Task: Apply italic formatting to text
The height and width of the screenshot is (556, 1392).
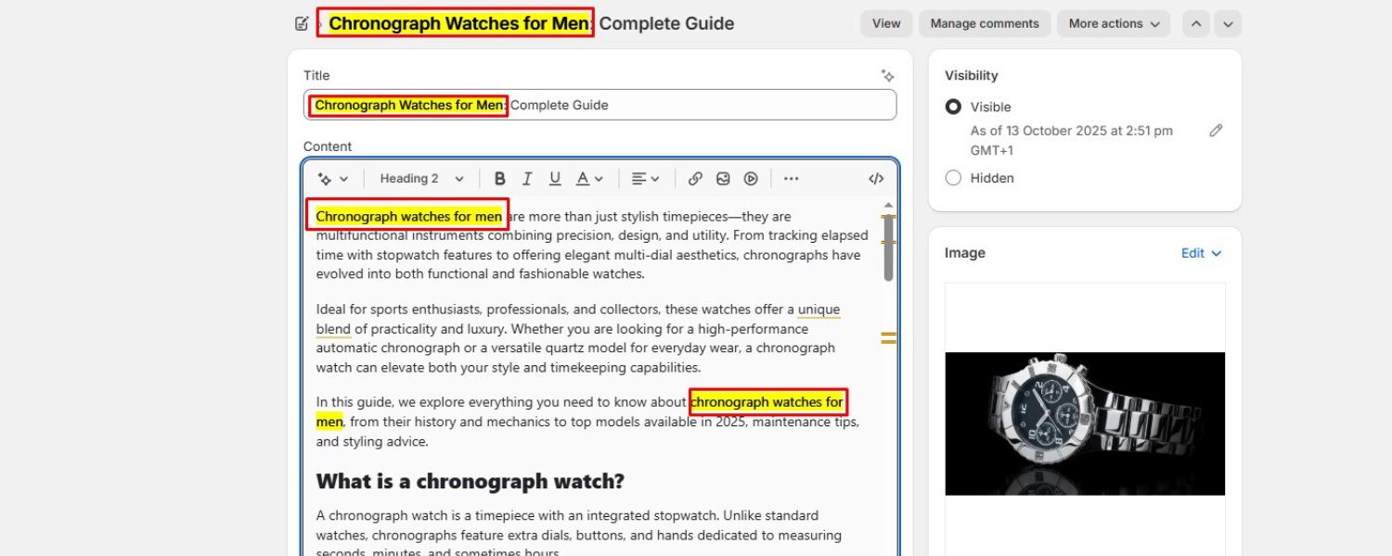Action: pos(526,178)
